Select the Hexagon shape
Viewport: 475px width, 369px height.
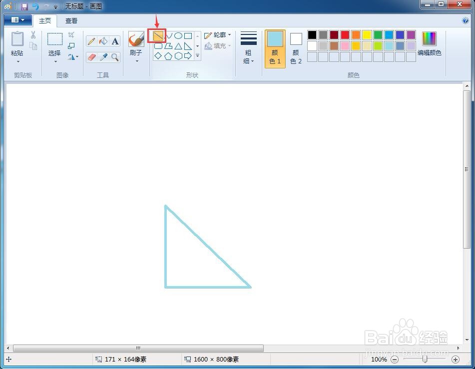[178, 56]
